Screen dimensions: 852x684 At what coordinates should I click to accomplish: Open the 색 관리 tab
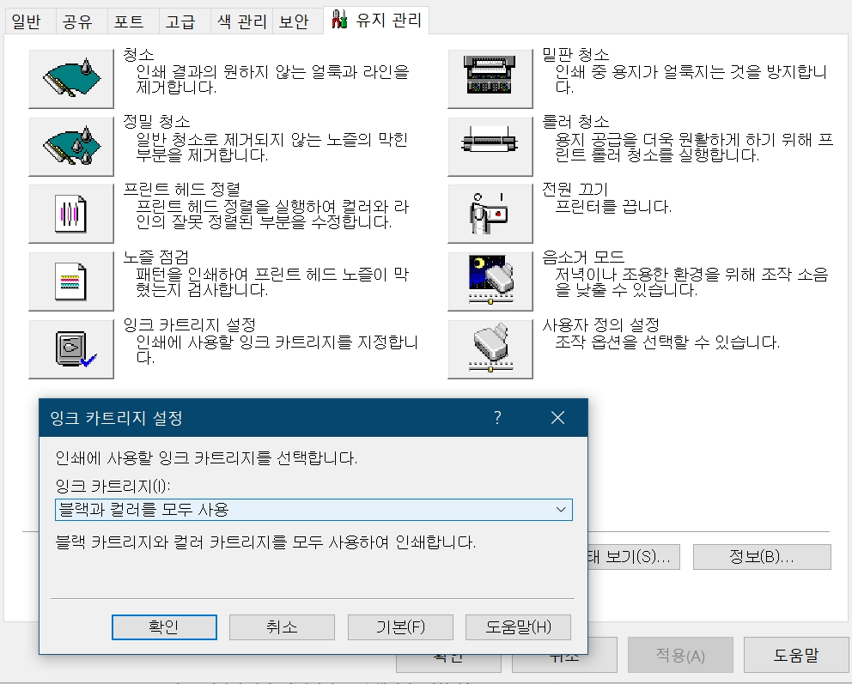pyautogui.click(x=241, y=21)
